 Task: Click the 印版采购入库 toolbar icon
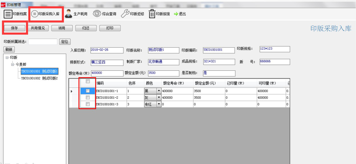tap(35, 14)
